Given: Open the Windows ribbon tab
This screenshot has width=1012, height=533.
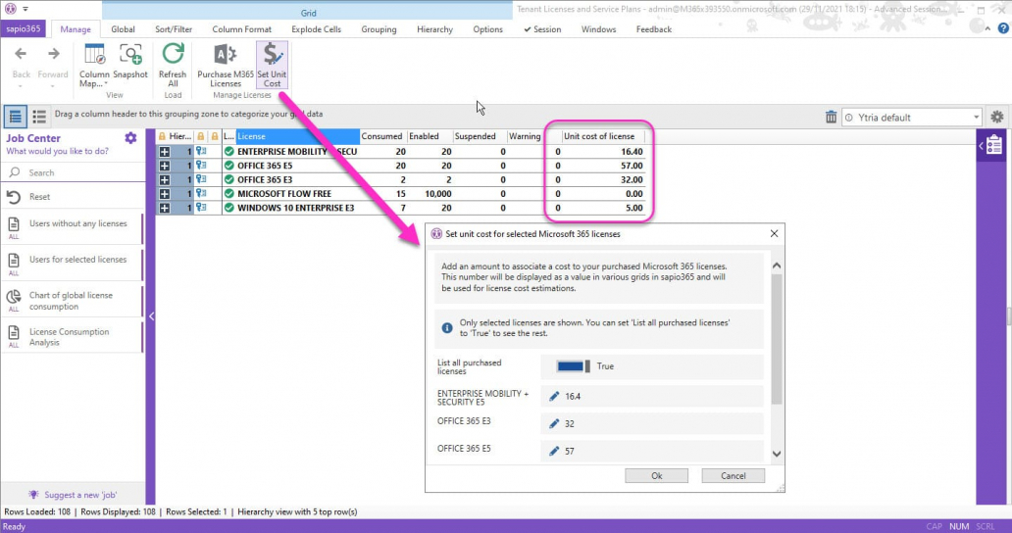Looking at the screenshot, I should (598, 29).
